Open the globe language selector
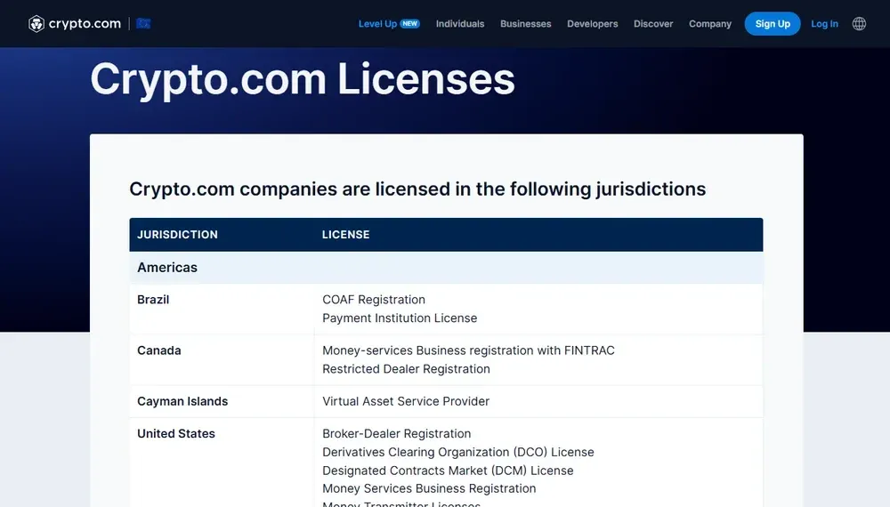 coord(859,24)
